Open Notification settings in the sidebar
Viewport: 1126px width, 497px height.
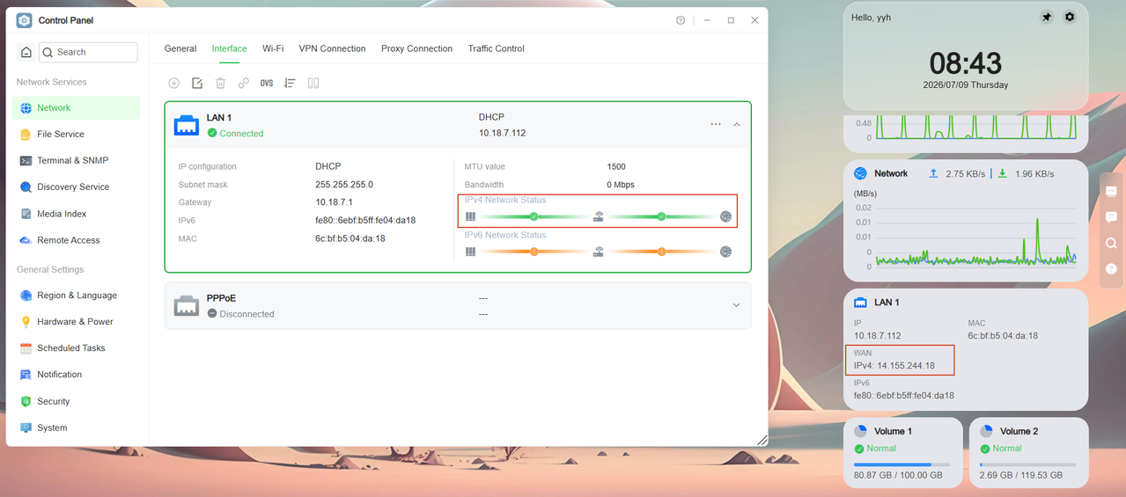(x=76, y=375)
